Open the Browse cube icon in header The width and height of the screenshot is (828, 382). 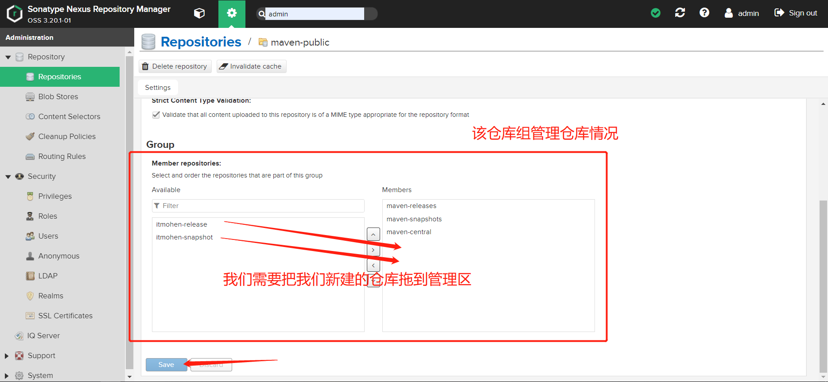pyautogui.click(x=199, y=14)
